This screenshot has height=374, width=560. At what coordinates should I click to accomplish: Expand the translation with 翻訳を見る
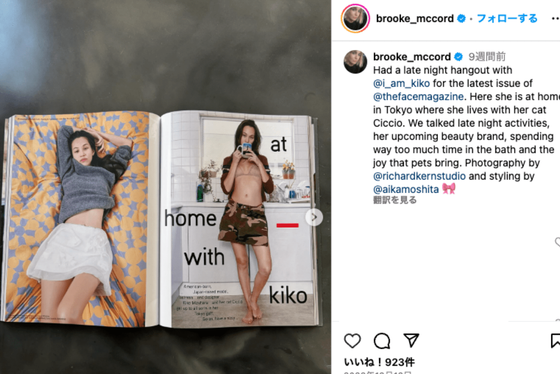click(395, 201)
